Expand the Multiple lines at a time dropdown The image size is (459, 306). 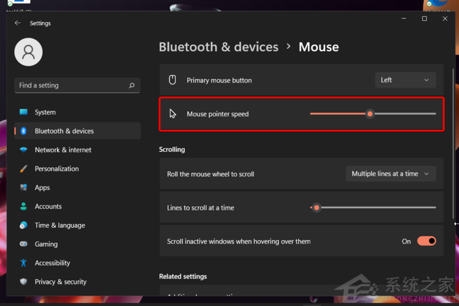(x=390, y=174)
